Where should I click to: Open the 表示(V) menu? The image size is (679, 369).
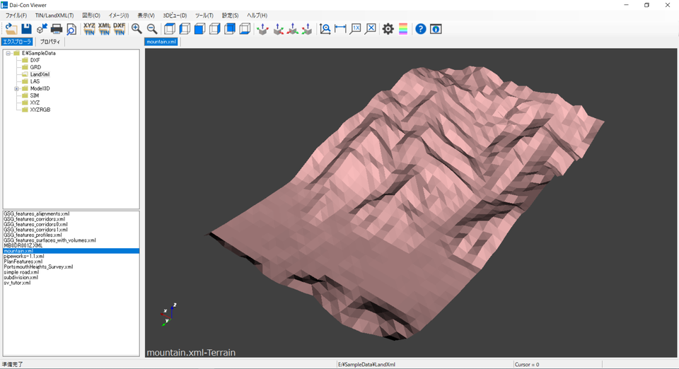coord(146,15)
